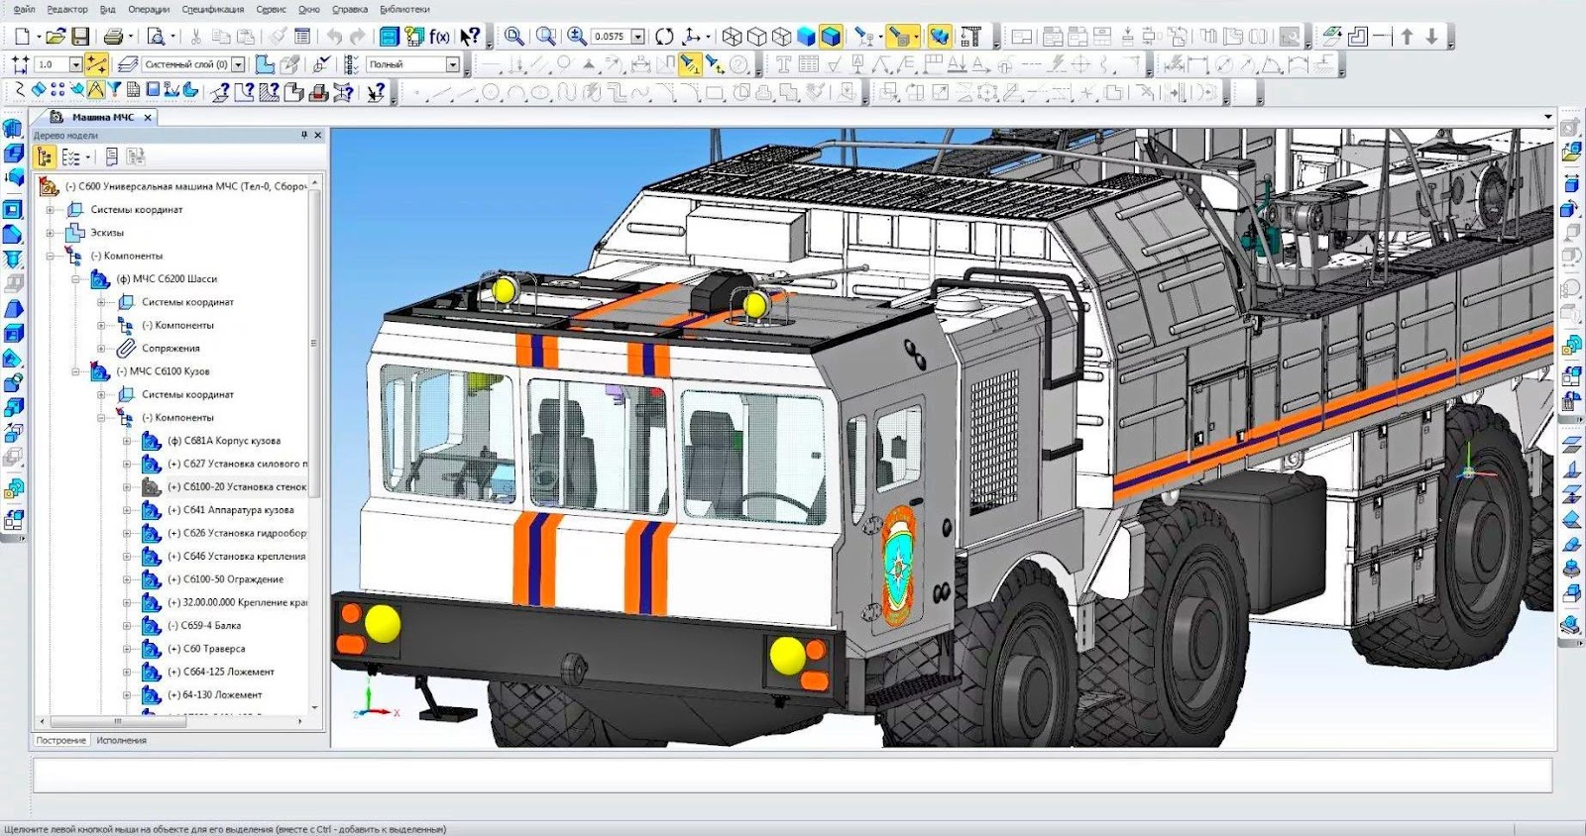Screen dimensions: 1586x836
Task: Open print preview magnifier-page icon
Action: (156, 37)
